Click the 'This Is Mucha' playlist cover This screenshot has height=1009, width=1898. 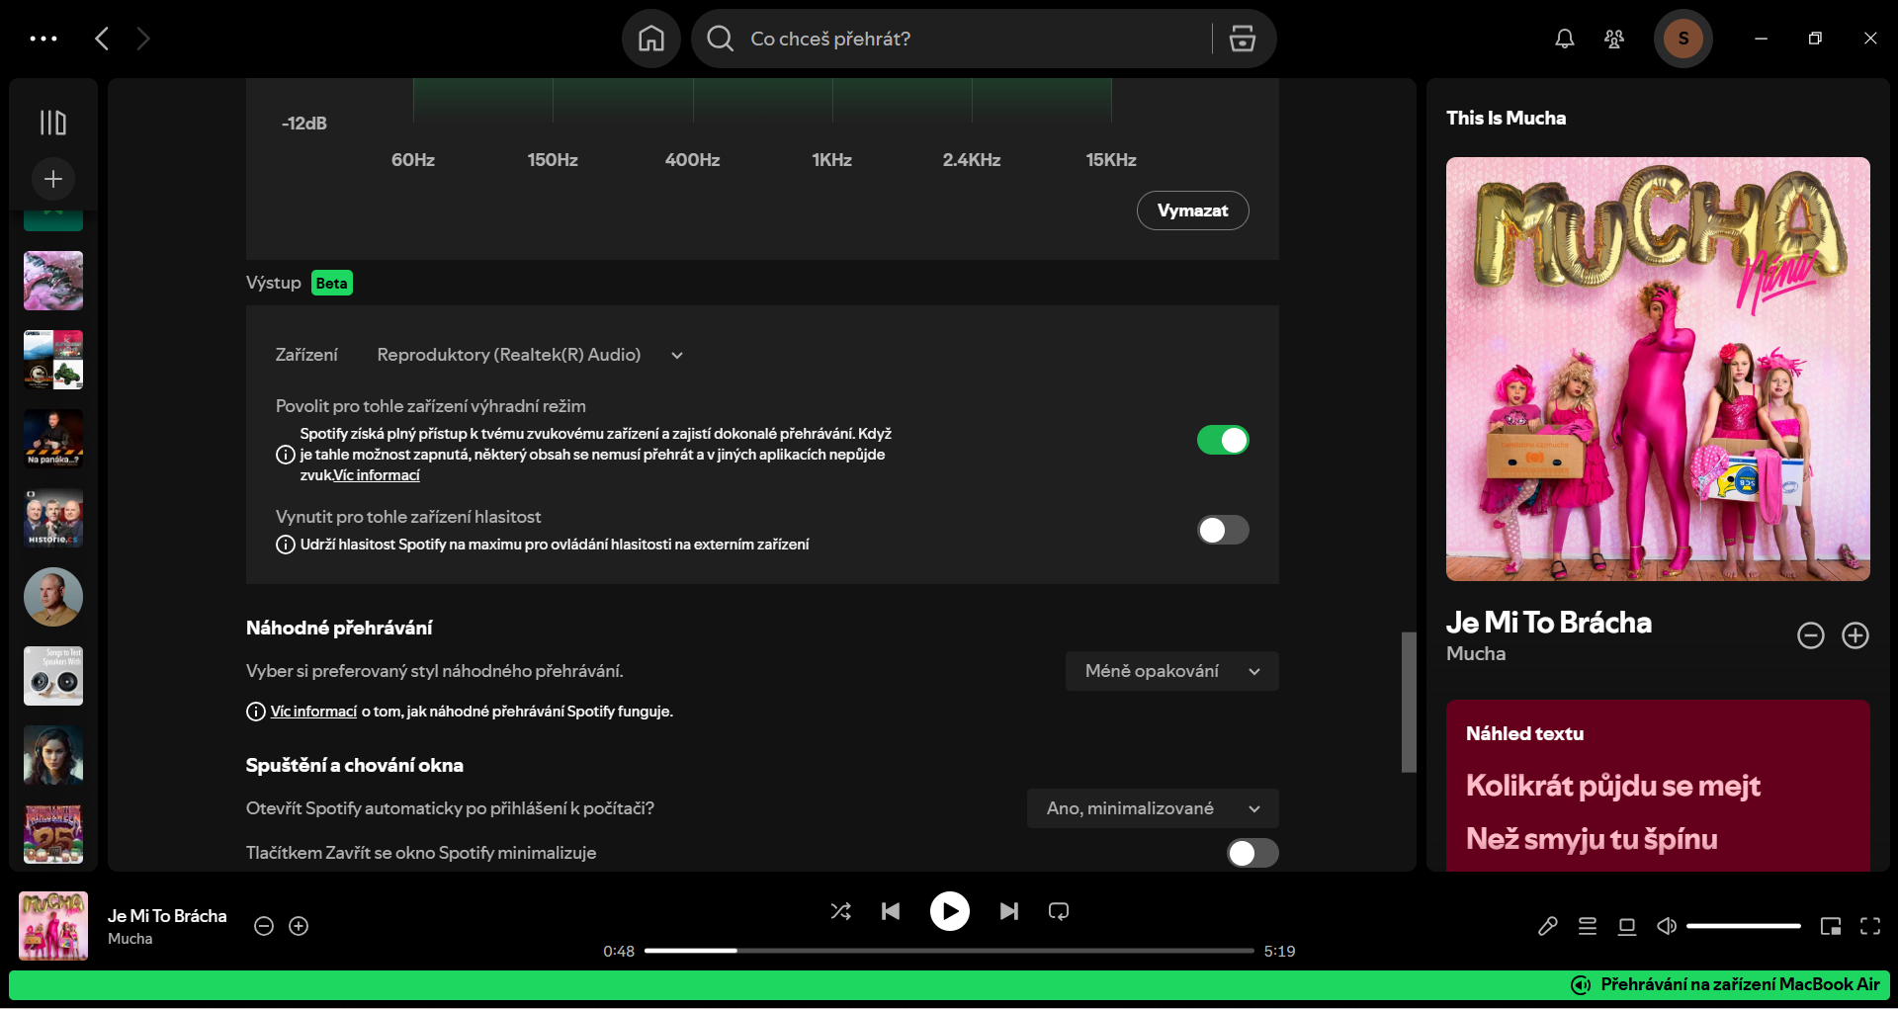(1657, 368)
